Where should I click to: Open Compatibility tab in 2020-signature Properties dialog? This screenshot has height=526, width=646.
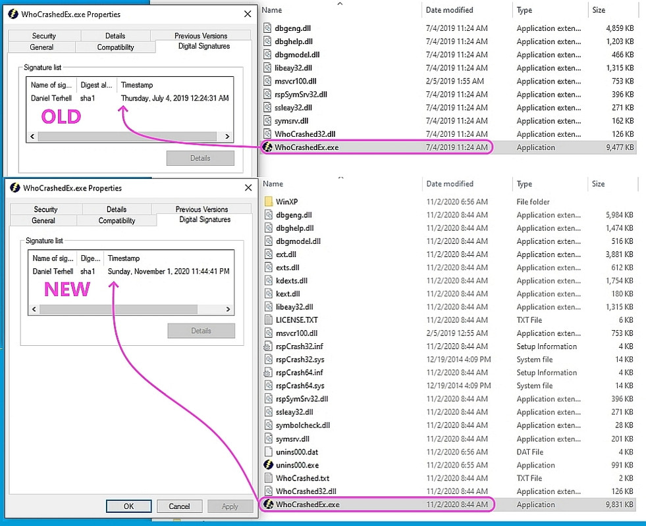(117, 220)
